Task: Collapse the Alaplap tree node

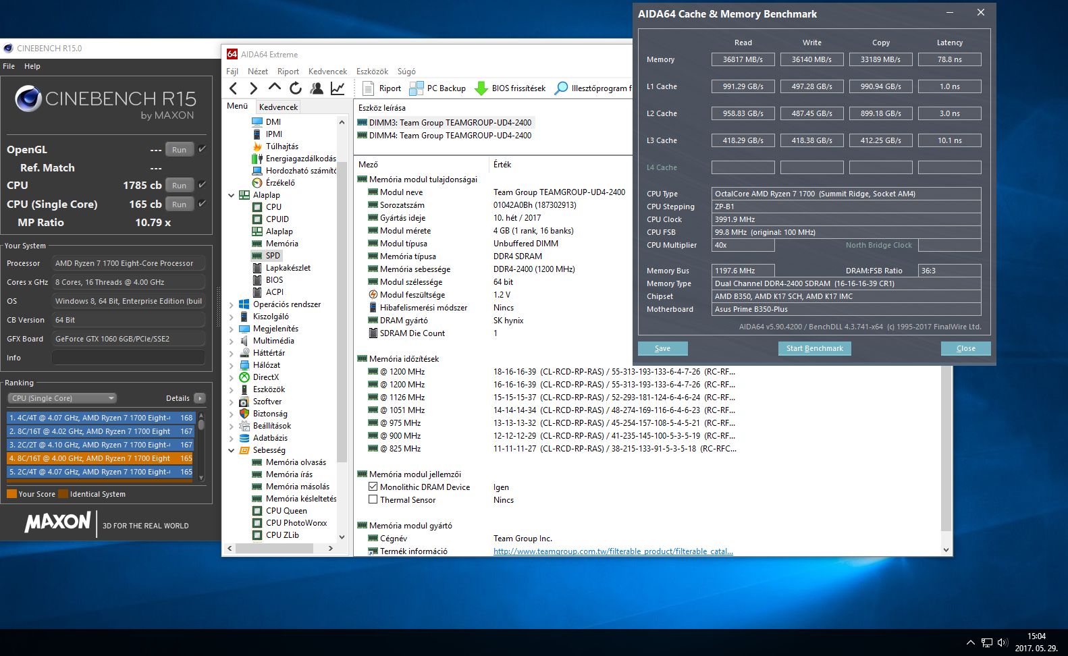Action: (232, 195)
